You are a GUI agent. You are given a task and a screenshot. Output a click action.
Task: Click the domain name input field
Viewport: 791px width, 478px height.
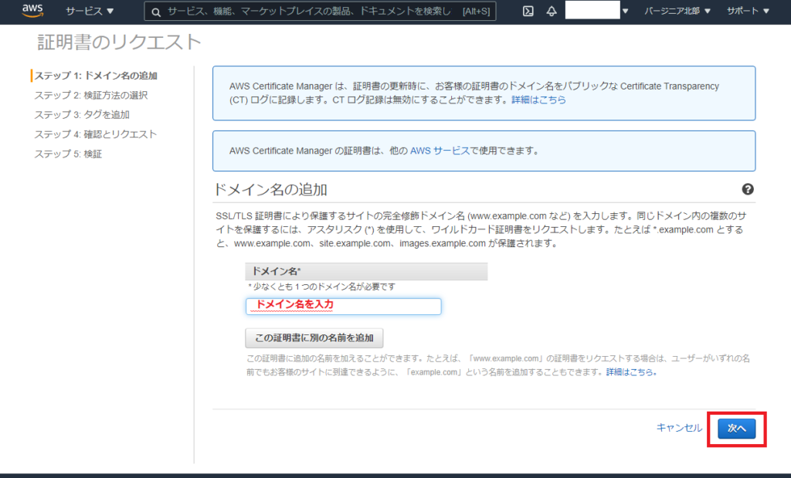tap(343, 306)
